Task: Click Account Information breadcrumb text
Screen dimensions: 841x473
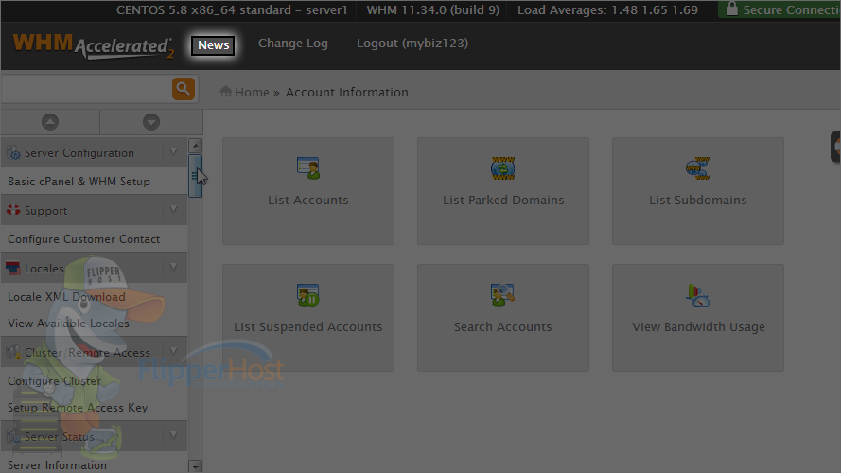Action: pos(347,93)
